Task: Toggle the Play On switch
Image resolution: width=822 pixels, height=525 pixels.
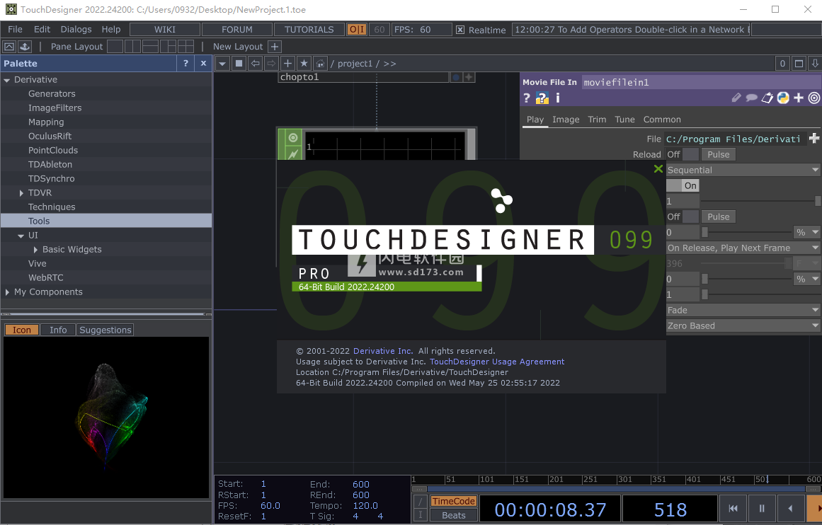Action: coord(683,185)
